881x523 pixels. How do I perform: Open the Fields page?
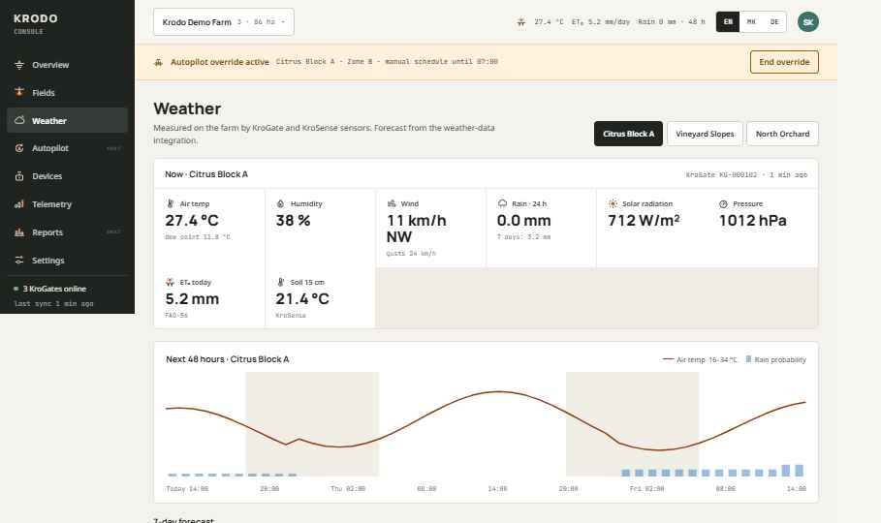68,92
